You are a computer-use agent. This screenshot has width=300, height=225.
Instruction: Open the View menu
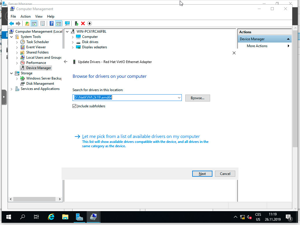39,16
